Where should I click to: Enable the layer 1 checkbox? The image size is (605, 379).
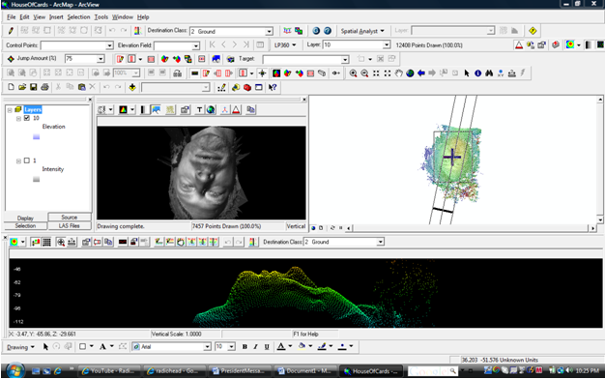[x=27, y=160]
